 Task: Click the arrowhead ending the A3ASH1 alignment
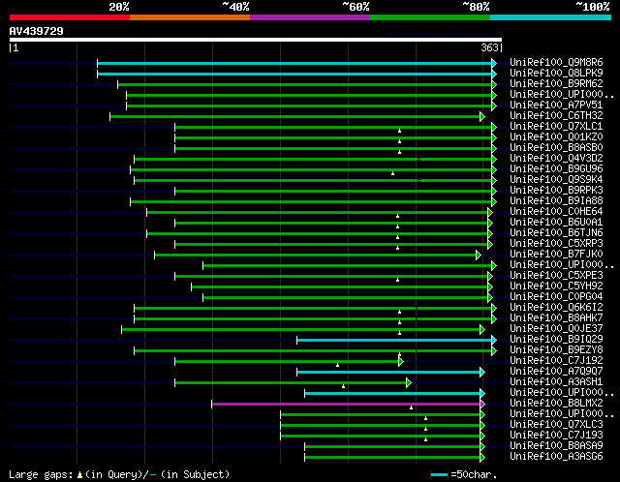pos(409,383)
